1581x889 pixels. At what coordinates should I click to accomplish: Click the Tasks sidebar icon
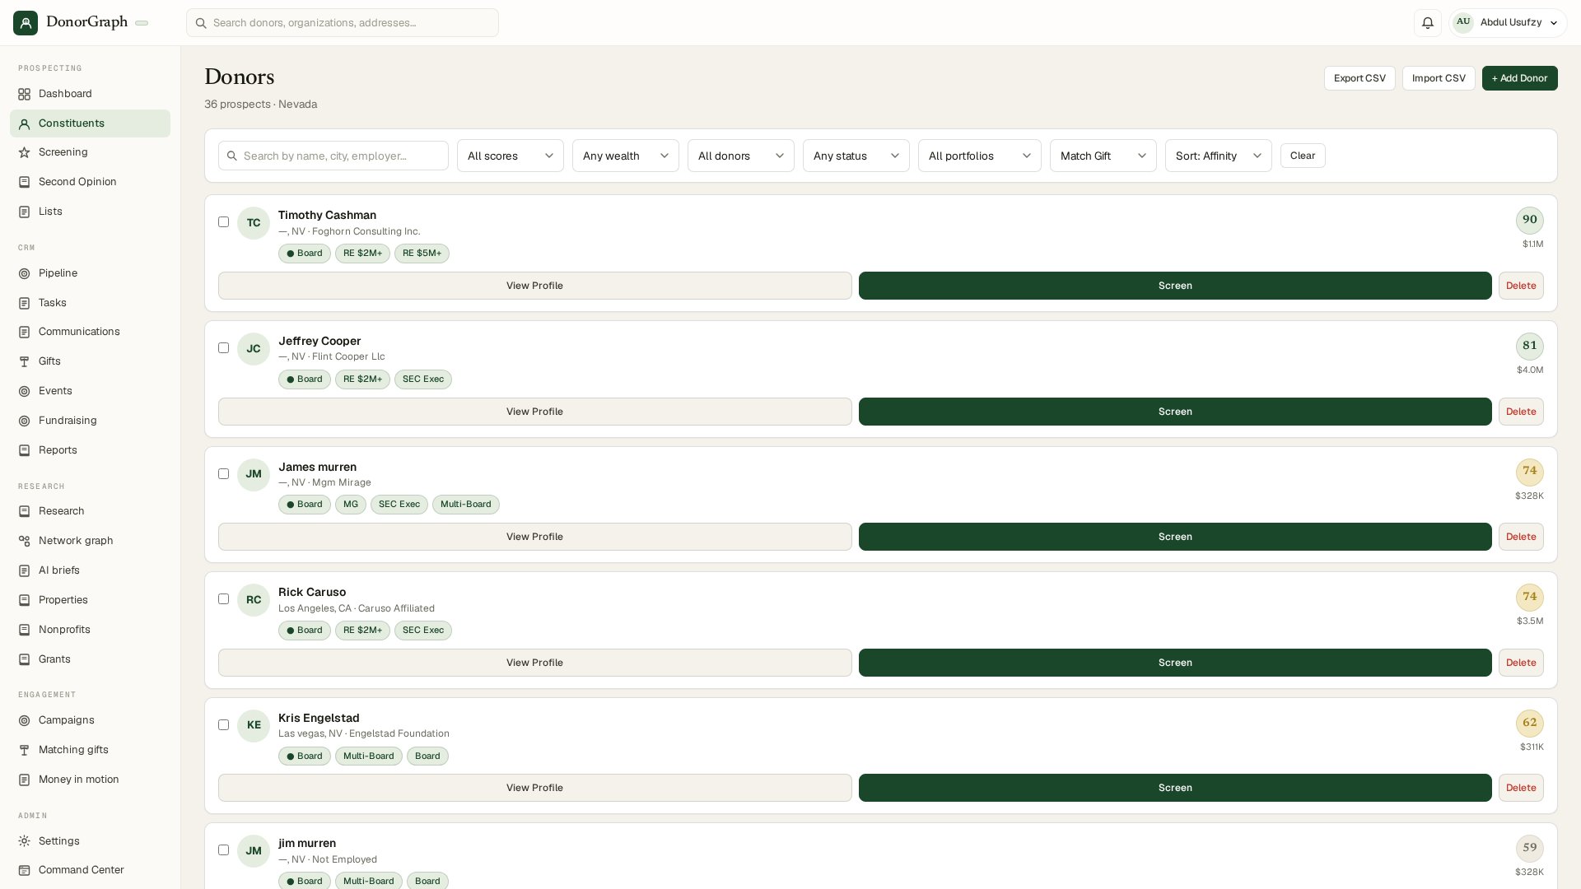pos(25,303)
